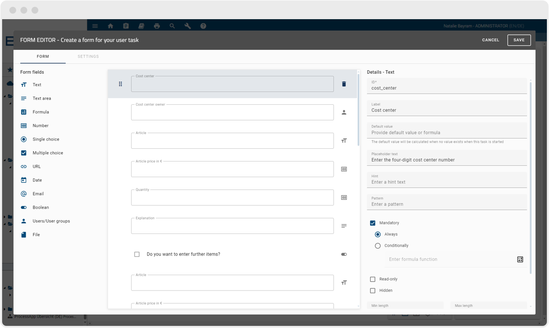The image size is (549, 328).
Task: Click the hamburger menu icon in top toolbar
Action: 95,26
